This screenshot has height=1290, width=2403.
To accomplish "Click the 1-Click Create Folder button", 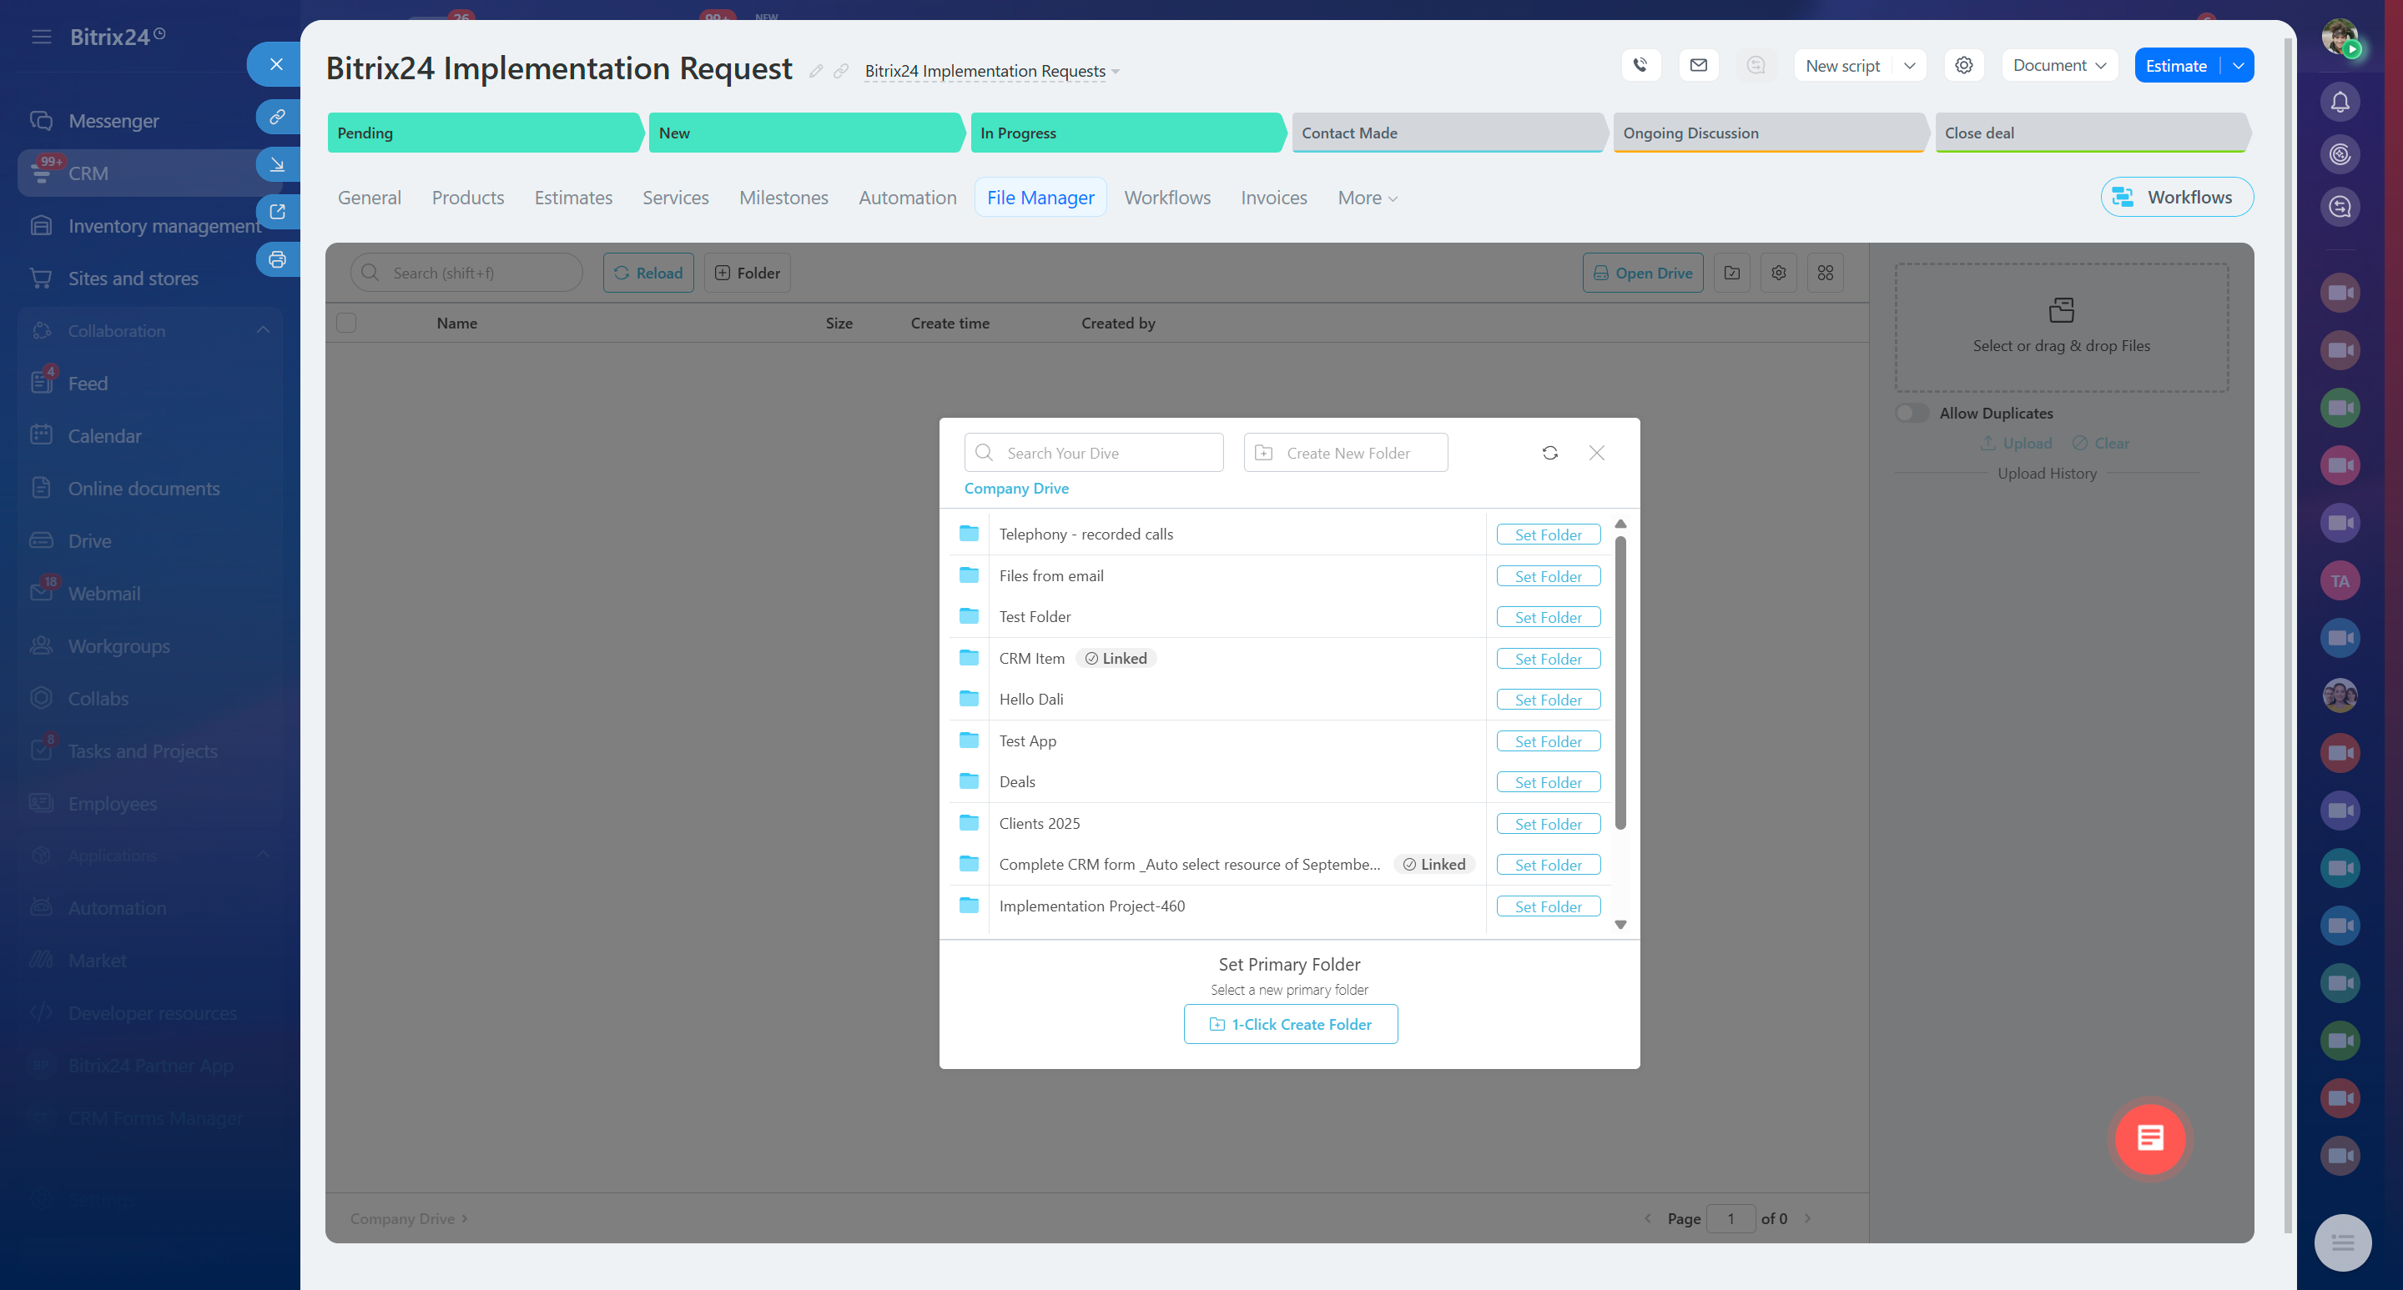I will pyautogui.click(x=1290, y=1024).
